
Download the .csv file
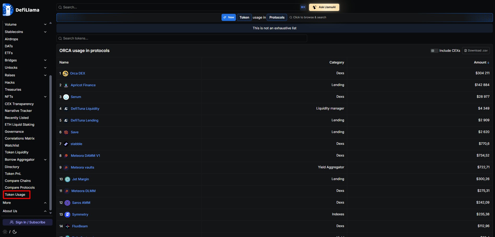476,51
